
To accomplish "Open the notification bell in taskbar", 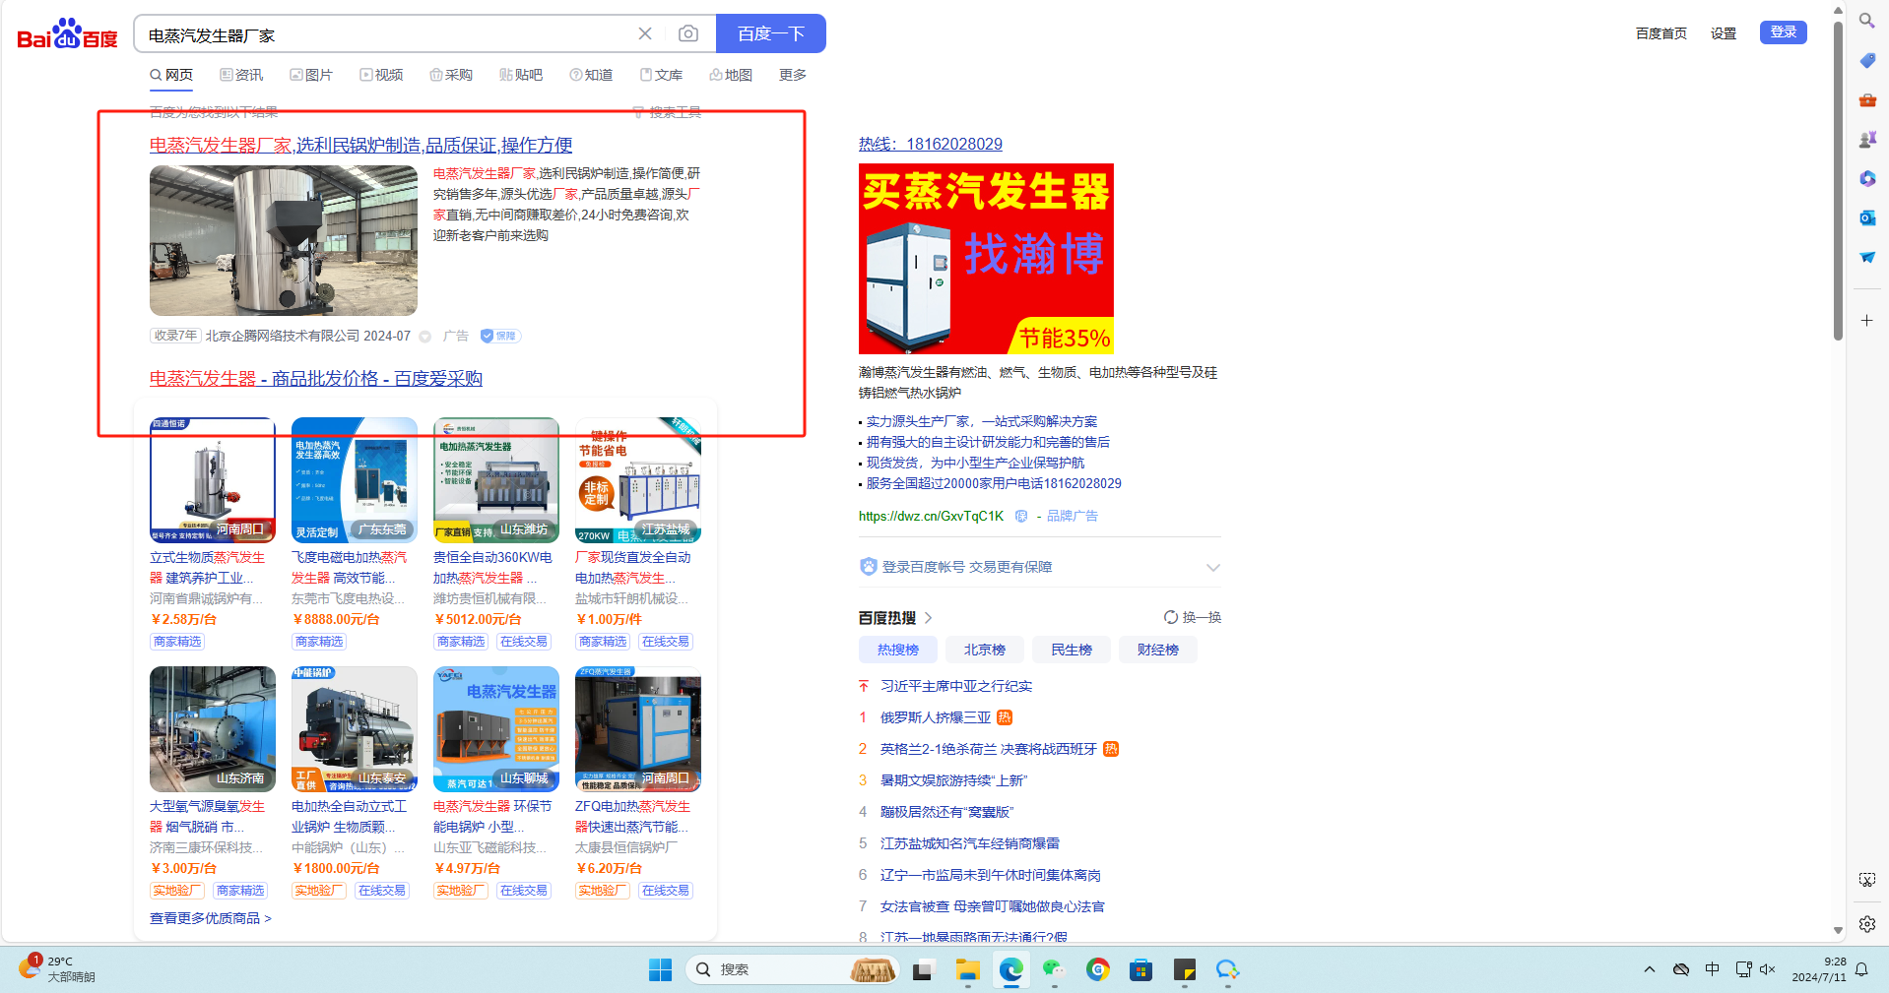I will (1862, 970).
